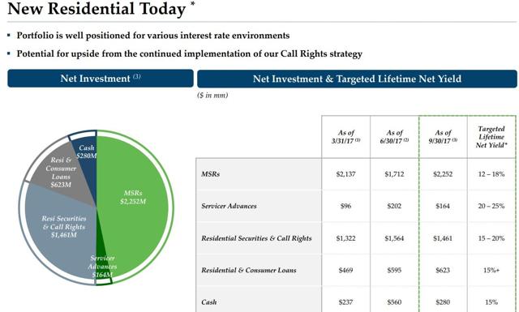Click the New Residential Today title
Screen dimensions: 519x312
point(97,9)
